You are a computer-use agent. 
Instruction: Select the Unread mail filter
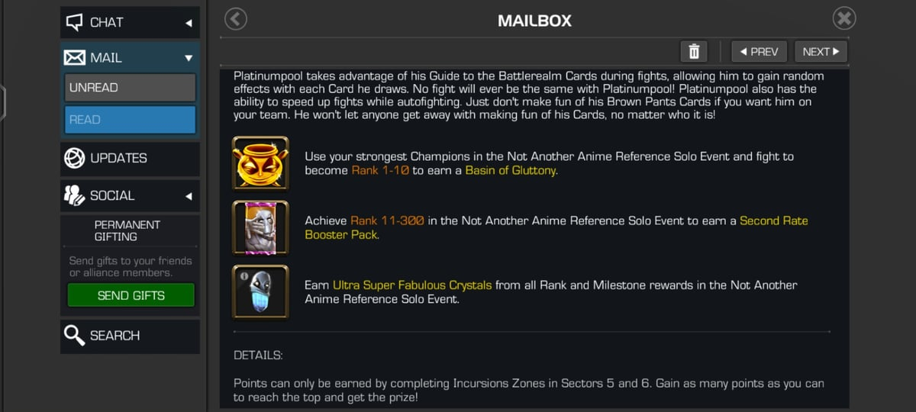click(130, 88)
